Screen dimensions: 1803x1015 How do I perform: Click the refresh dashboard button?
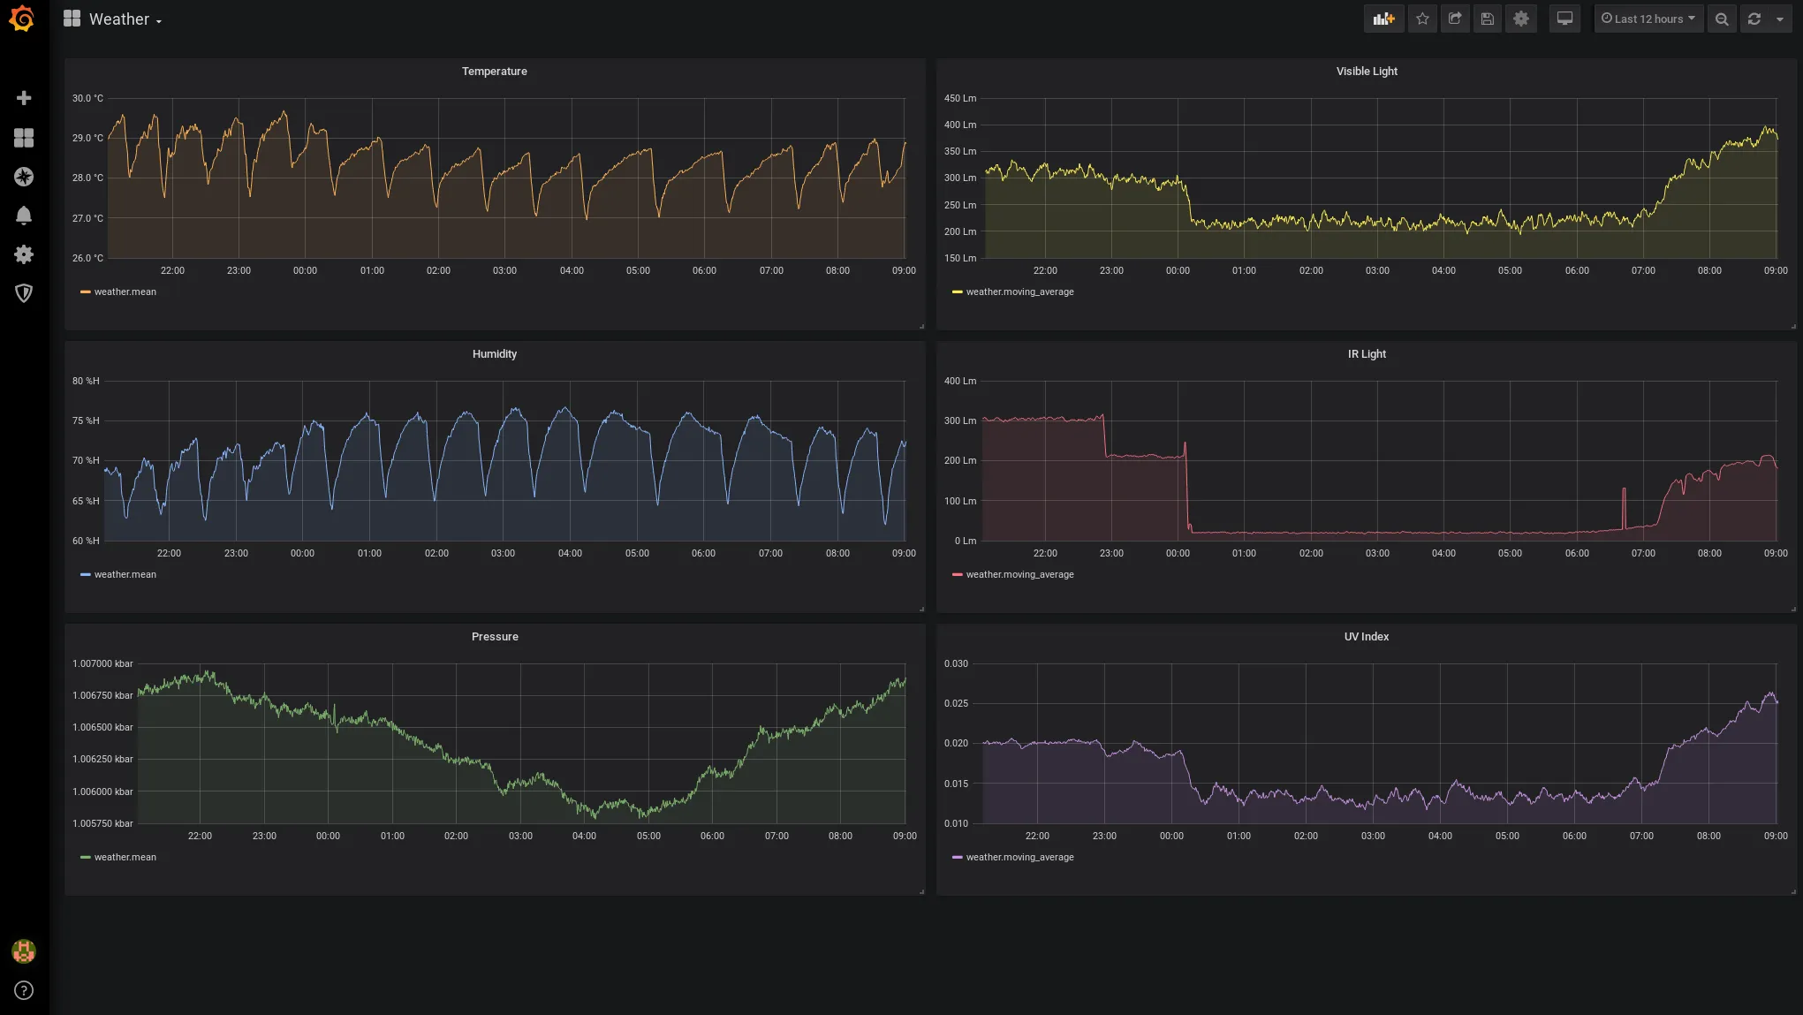(x=1755, y=19)
